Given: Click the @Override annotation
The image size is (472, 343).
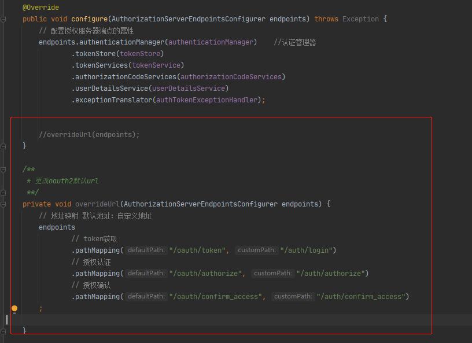Looking at the screenshot, I should 40,8.
